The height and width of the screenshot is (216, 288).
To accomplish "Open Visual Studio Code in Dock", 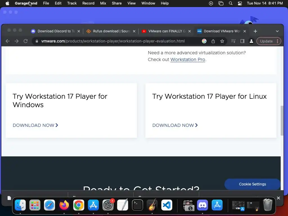I will tap(166, 205).
